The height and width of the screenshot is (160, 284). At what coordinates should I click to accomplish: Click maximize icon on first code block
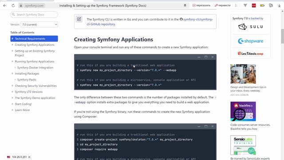206,57
